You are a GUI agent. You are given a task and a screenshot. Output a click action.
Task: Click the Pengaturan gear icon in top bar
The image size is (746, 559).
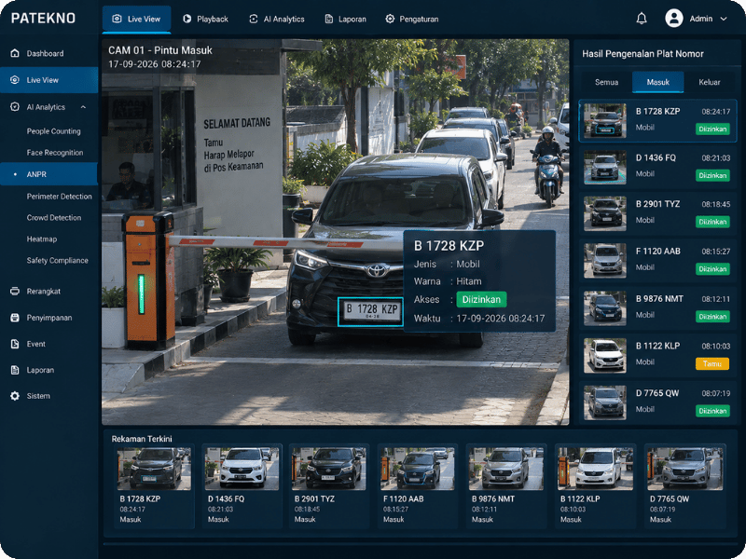click(390, 19)
